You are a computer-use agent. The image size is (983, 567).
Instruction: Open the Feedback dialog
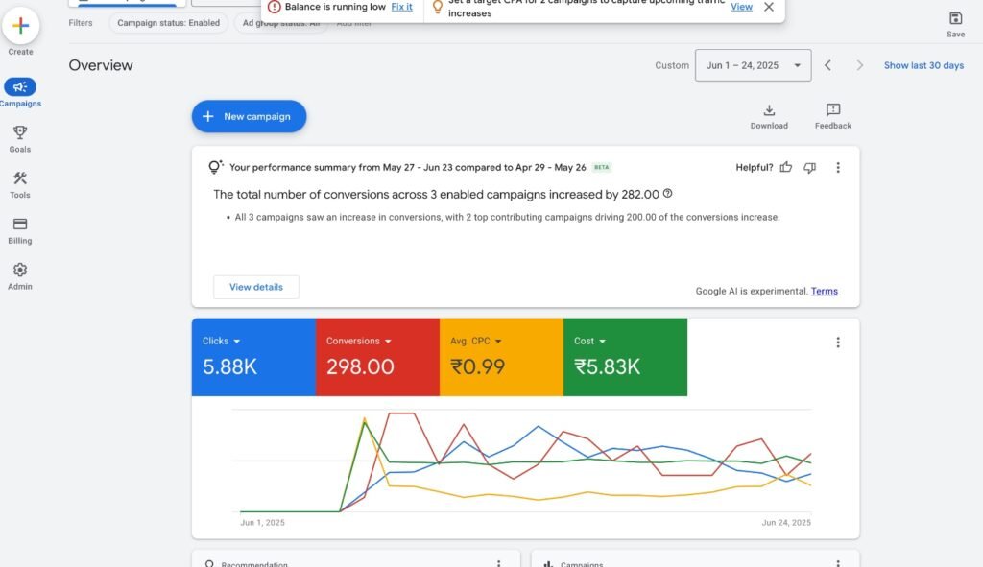(832, 116)
